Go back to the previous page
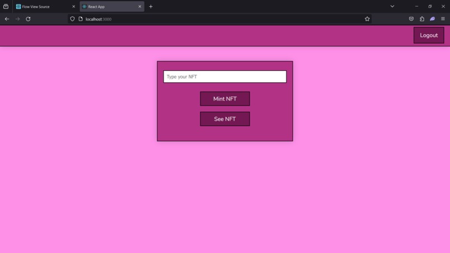Image resolution: width=450 pixels, height=253 pixels. tap(7, 19)
